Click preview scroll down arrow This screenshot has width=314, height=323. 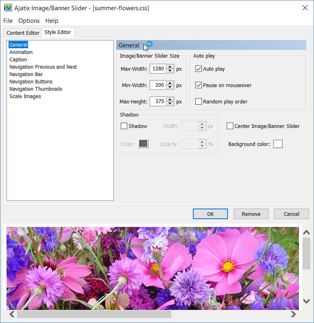click(x=306, y=301)
